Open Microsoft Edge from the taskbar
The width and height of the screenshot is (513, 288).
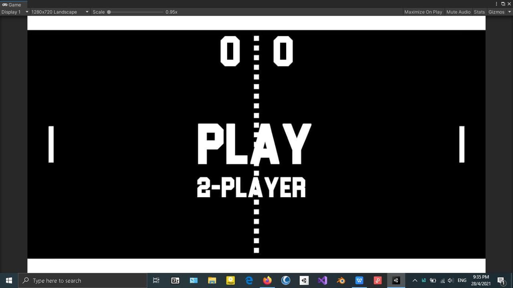point(249,280)
